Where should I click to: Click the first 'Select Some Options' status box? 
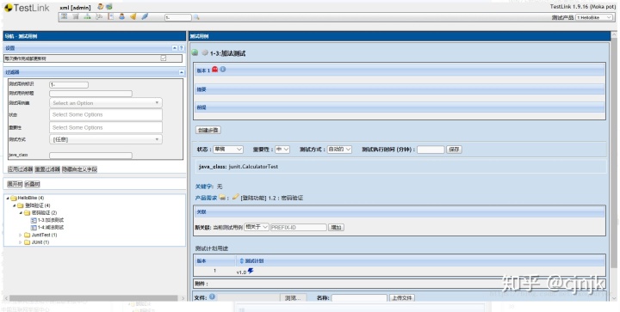click(x=106, y=115)
